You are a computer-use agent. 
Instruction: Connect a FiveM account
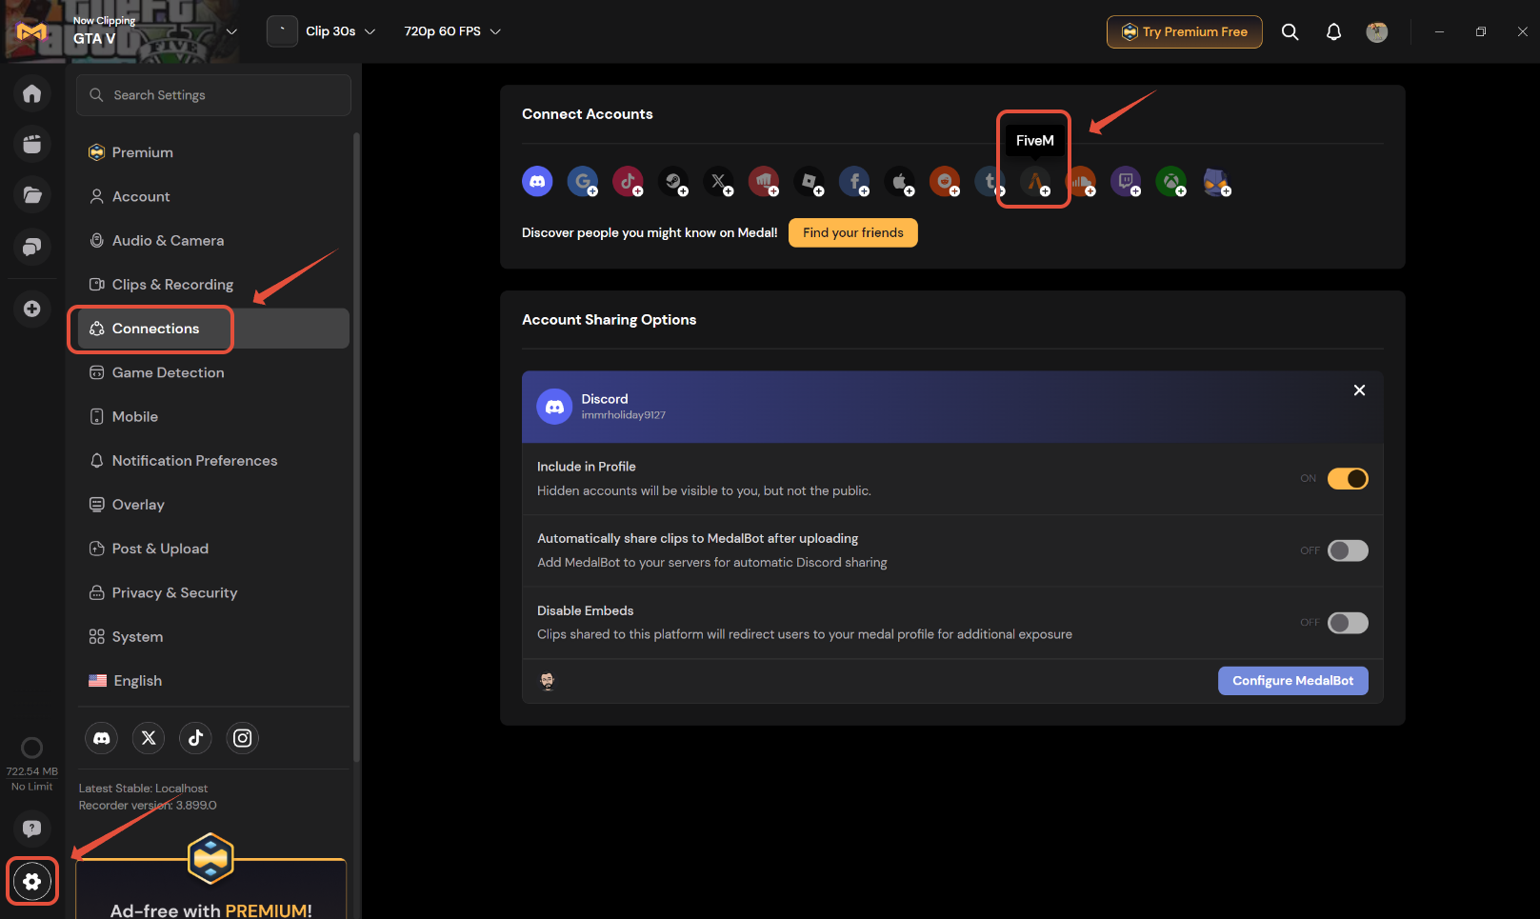[1035, 181]
